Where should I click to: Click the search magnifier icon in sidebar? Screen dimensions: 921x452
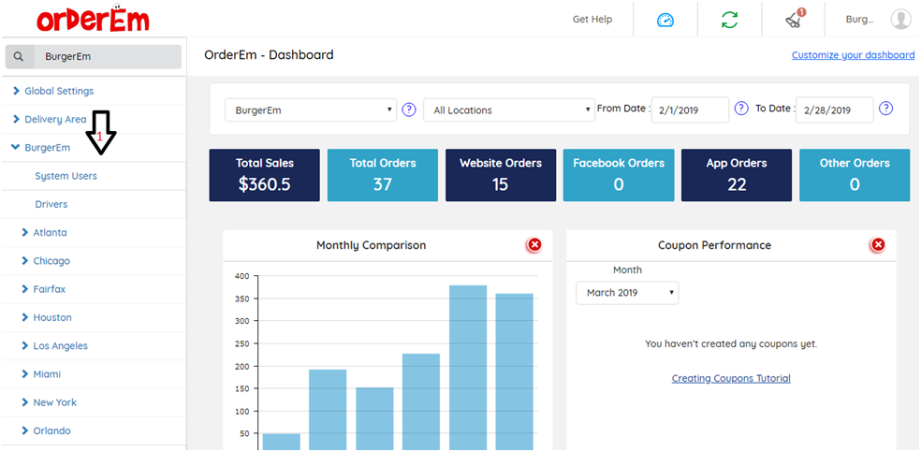19,57
